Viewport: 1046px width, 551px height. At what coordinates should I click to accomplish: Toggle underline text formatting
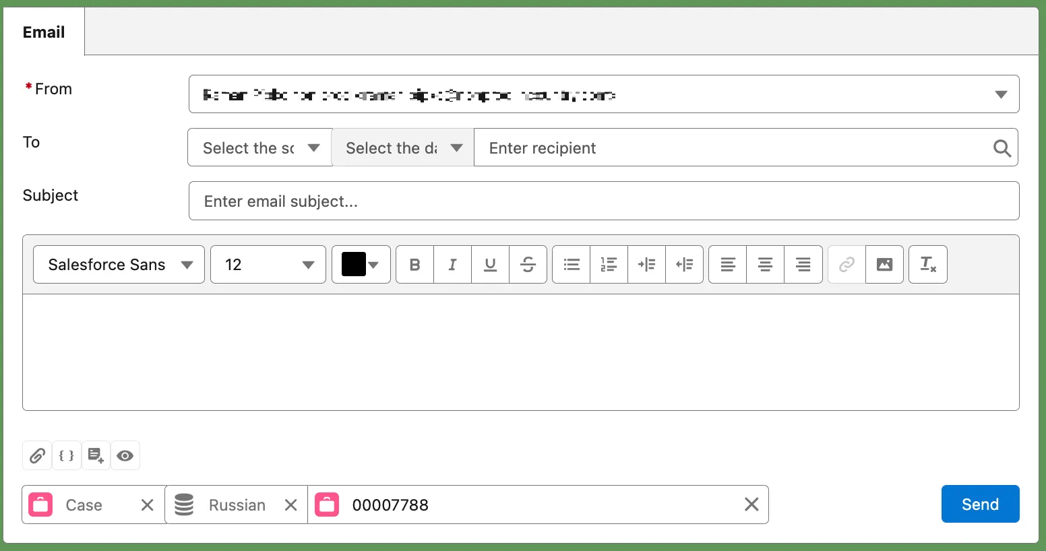tap(490, 265)
